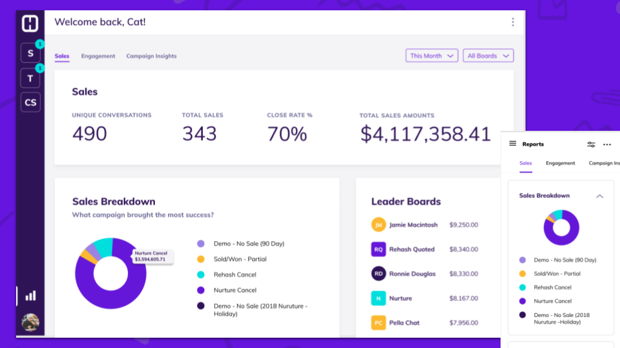
Task: Open the T workspace in the sidebar
Action: click(30, 78)
